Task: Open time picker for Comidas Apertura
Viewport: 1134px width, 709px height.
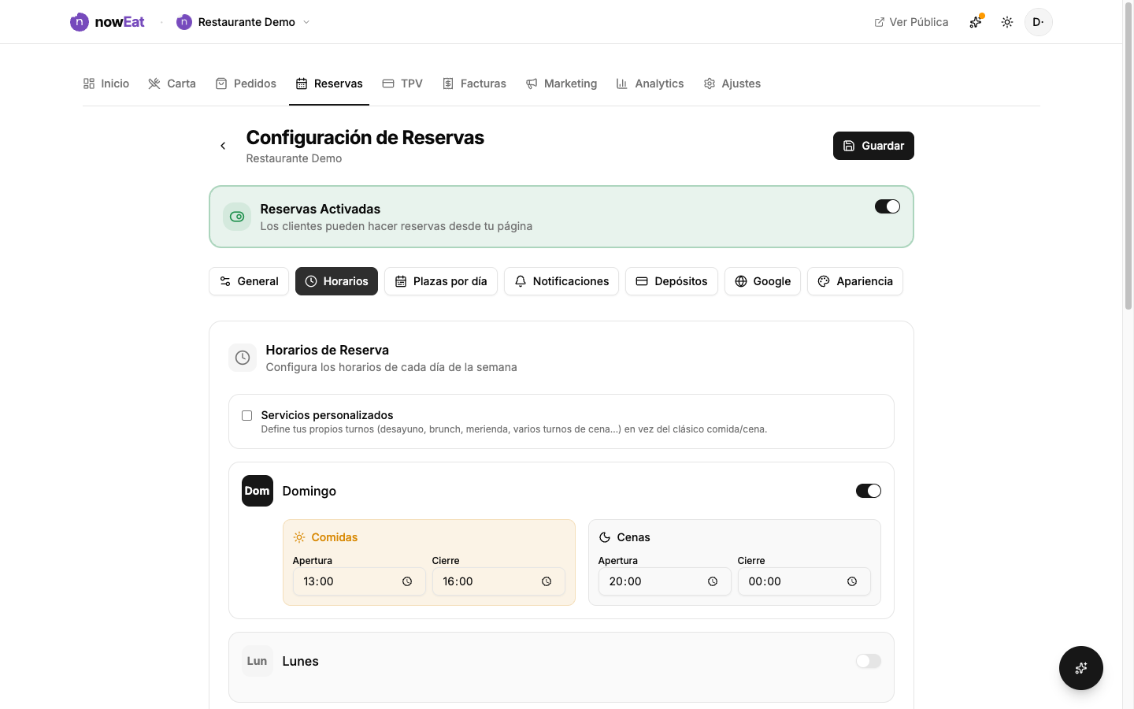Action: [x=407, y=581]
